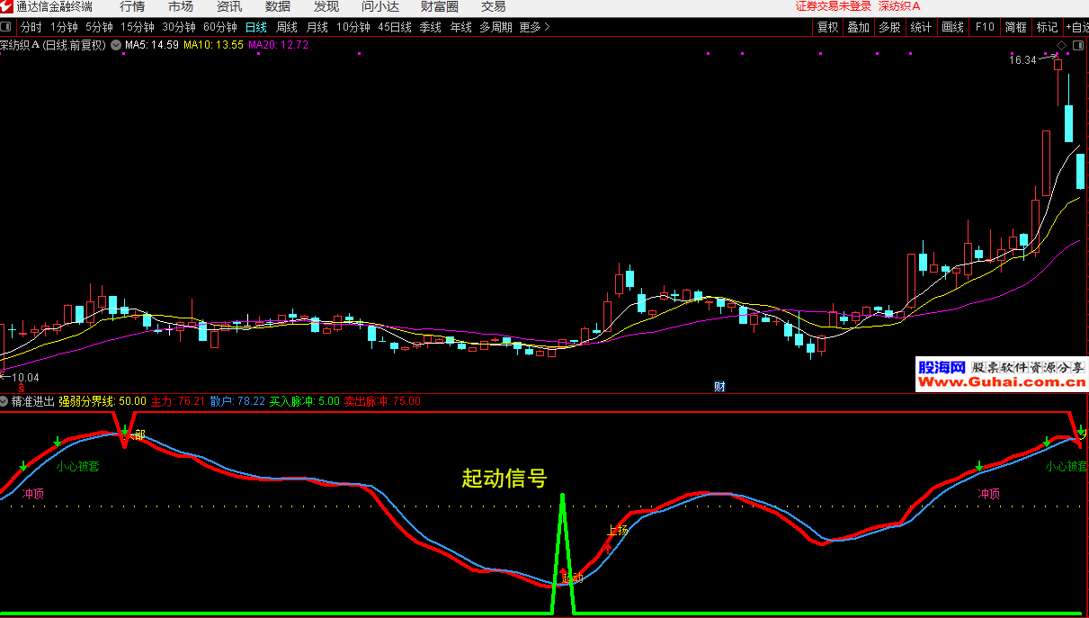Click the 证券交易未登录 login link

click(x=833, y=7)
